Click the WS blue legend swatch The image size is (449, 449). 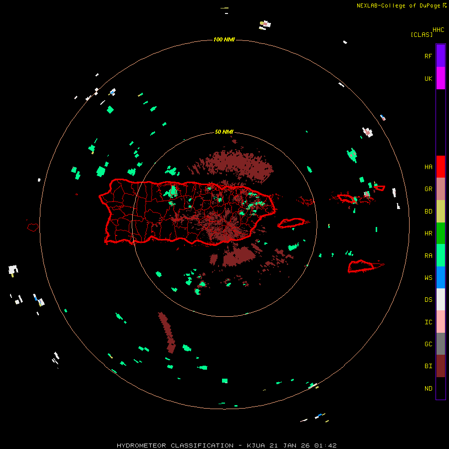click(x=441, y=277)
